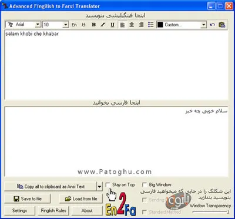Click the En2Fa logo
The height and width of the screenshot is (219, 235).
(x=121, y=204)
